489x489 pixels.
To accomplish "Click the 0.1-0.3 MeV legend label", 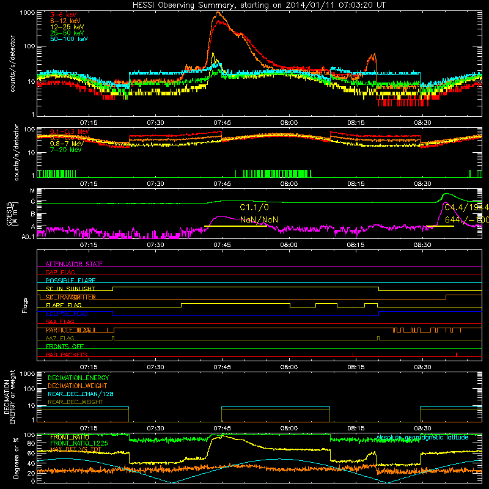I will click(70, 131).
